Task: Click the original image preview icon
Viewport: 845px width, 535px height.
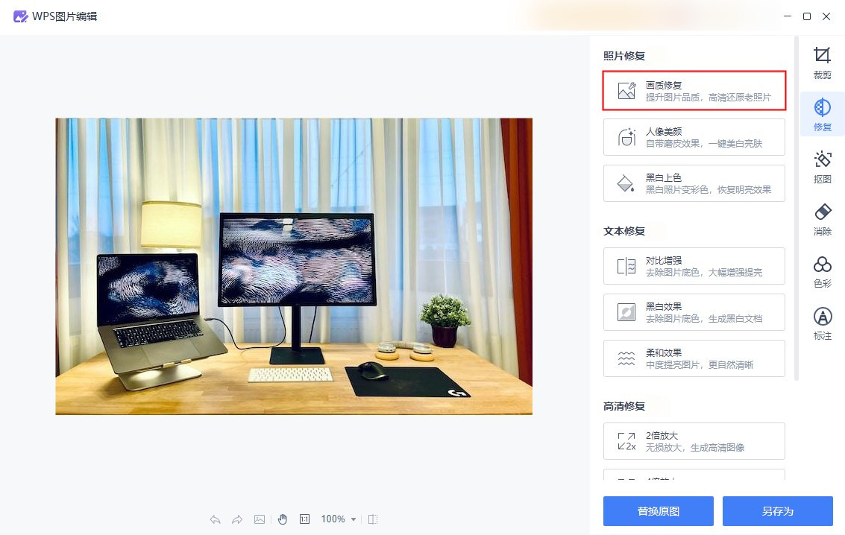Action: pyautogui.click(x=259, y=519)
